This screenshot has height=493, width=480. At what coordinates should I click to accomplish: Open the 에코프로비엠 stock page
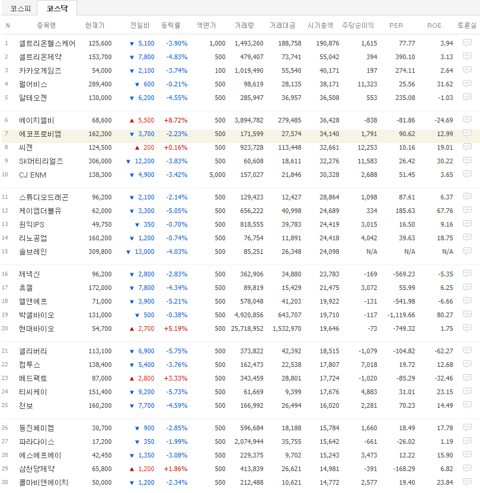pos(40,134)
